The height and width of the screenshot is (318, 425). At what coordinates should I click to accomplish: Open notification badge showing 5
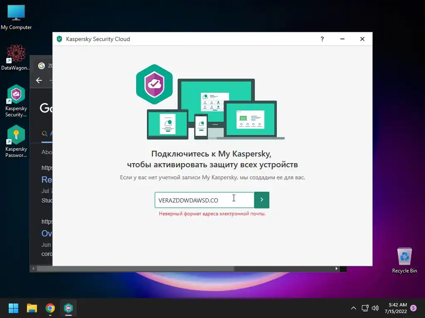[x=413, y=308]
